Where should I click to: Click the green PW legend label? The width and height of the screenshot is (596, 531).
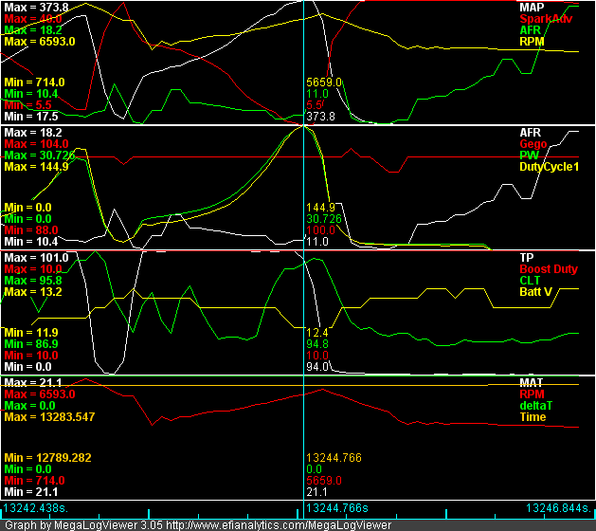[530, 155]
